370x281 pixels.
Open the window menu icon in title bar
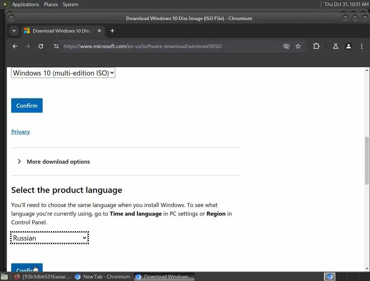[x=11, y=18]
